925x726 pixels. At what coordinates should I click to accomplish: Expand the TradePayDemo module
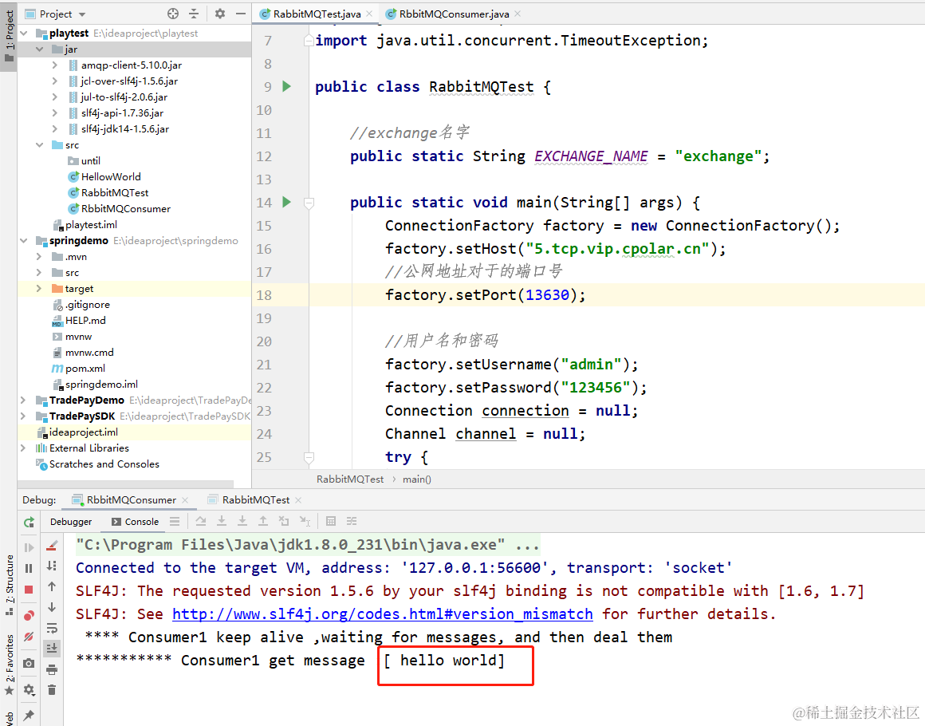pos(24,400)
